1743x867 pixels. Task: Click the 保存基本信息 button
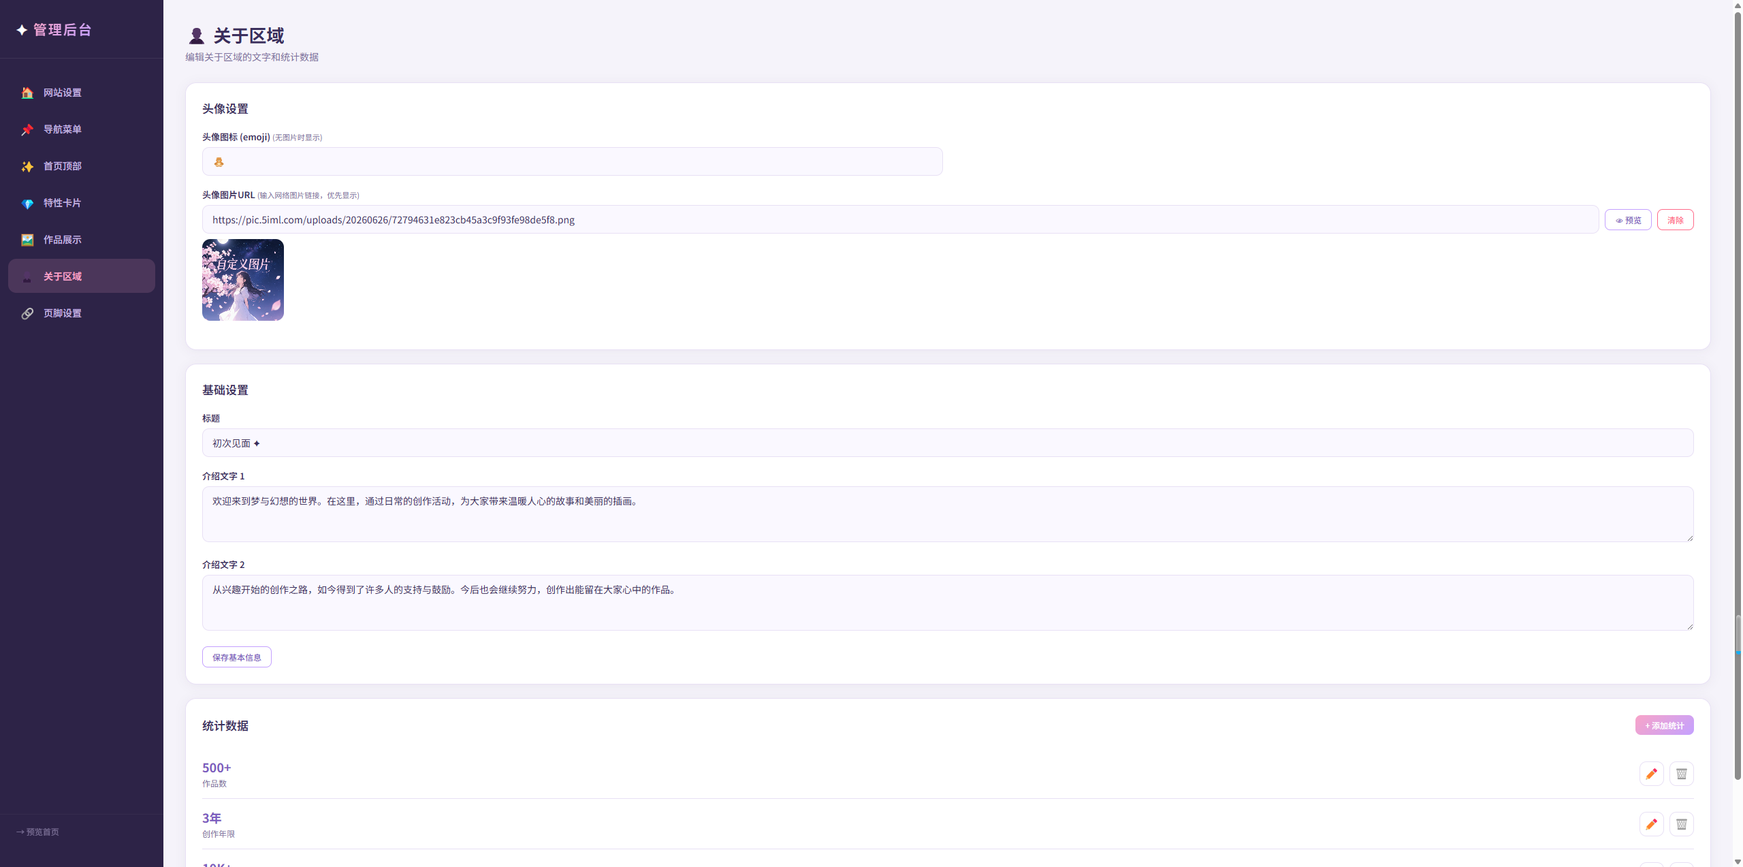click(237, 657)
